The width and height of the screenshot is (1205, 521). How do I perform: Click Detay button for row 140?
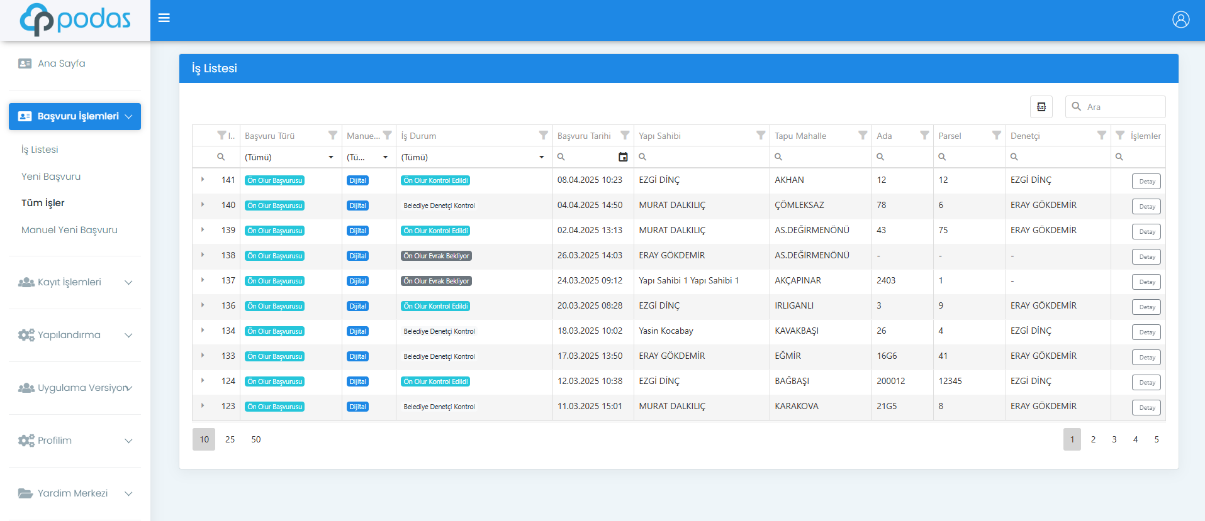(x=1146, y=207)
